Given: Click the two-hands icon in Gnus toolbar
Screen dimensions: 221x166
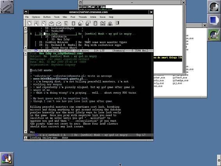Looking at the screenshot, I should (44, 23).
